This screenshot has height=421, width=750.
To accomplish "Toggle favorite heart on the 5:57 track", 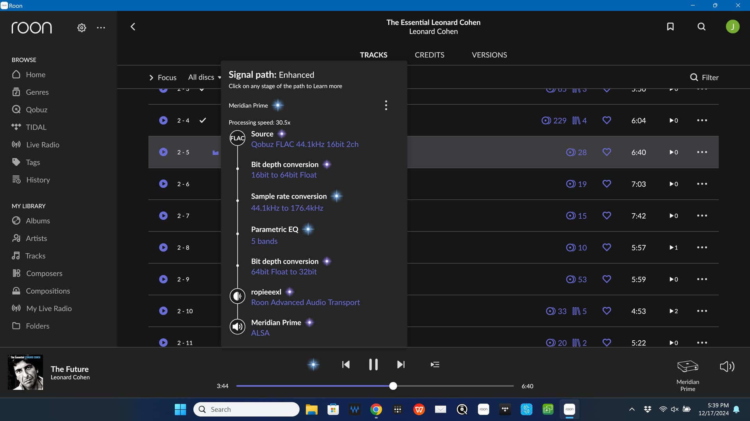I will pyautogui.click(x=607, y=247).
